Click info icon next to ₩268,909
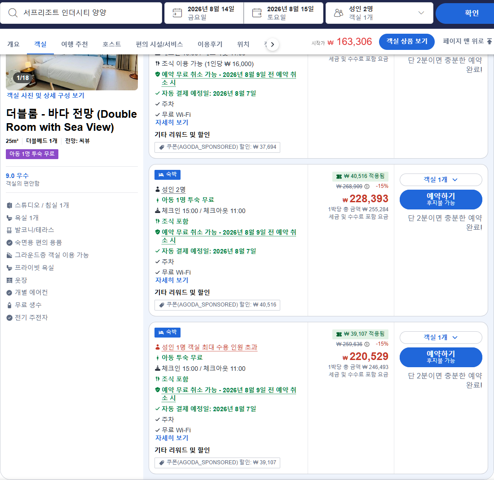 pyautogui.click(x=367, y=187)
